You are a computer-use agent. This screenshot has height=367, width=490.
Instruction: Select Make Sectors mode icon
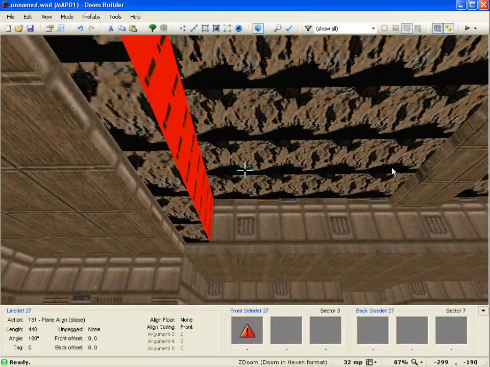point(227,29)
